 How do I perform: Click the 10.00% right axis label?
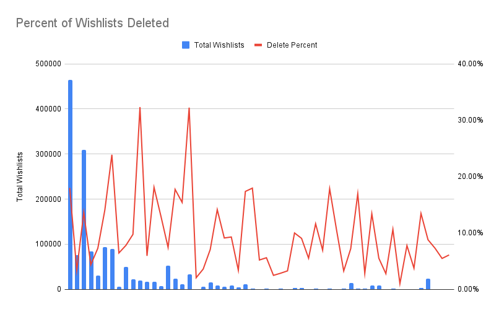470,233
